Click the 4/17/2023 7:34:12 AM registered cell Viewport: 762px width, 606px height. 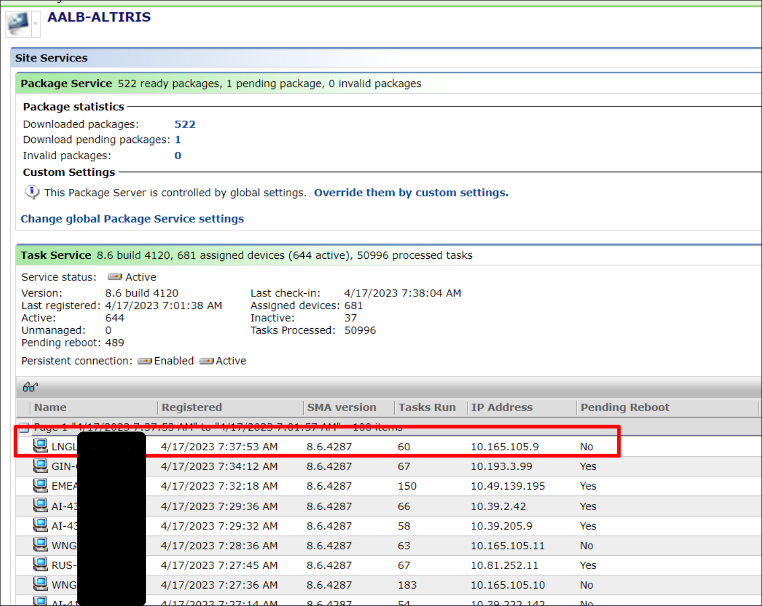(219, 466)
